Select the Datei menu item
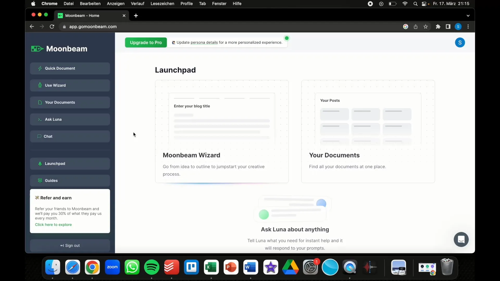The height and width of the screenshot is (281, 500). 68,3
